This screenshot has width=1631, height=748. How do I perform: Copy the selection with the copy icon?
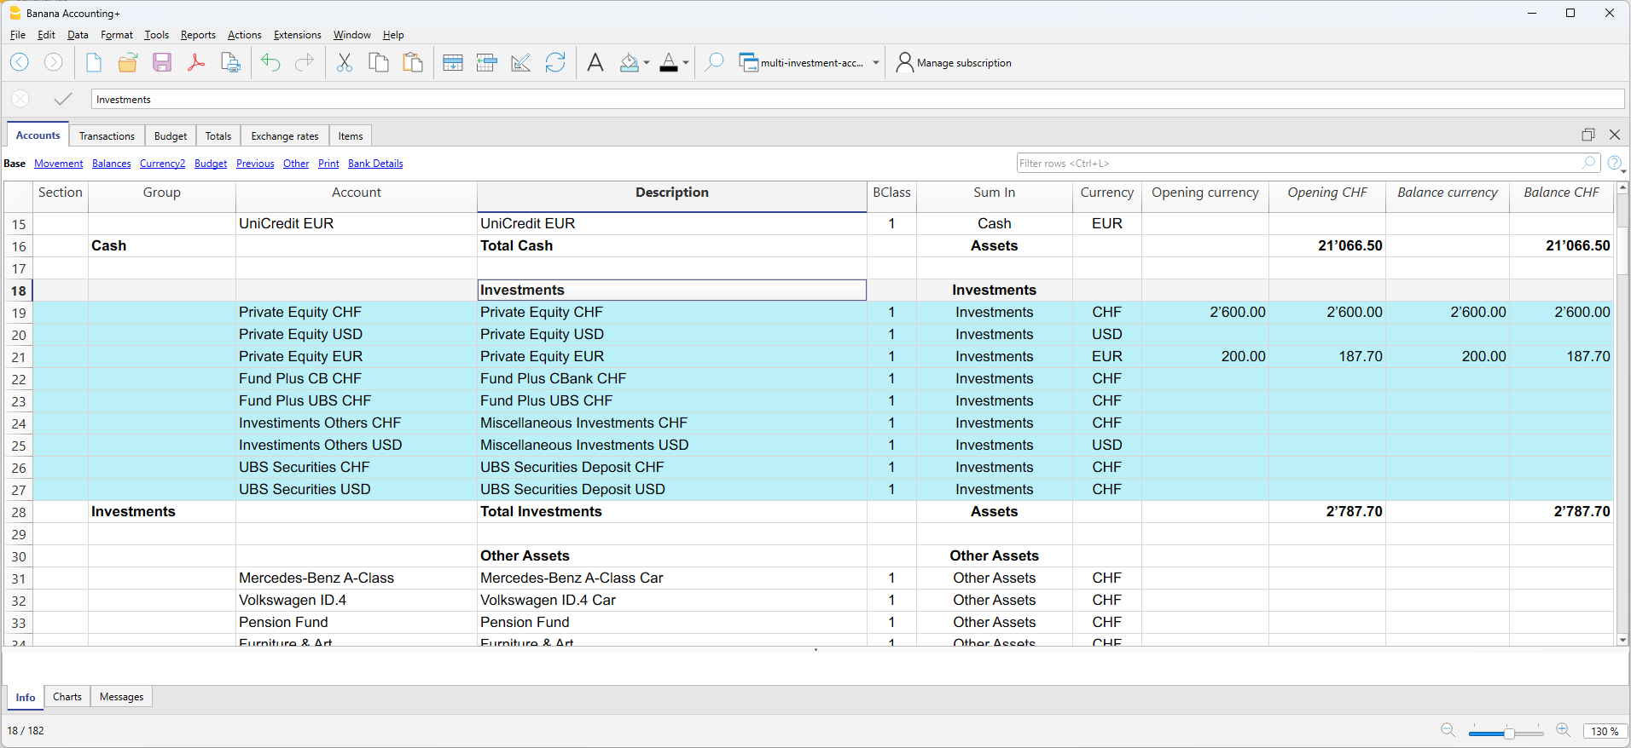click(379, 62)
